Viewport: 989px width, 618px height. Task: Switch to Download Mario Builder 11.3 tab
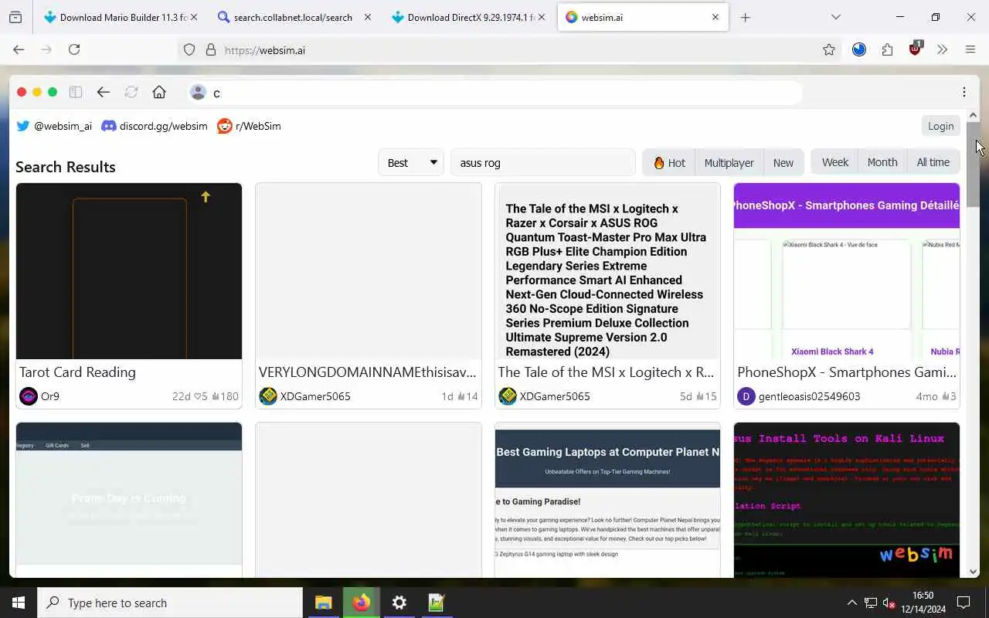(x=120, y=17)
